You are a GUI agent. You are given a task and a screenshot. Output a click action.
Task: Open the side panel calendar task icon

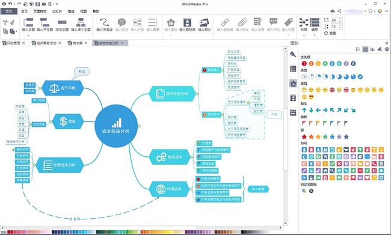coord(294,112)
